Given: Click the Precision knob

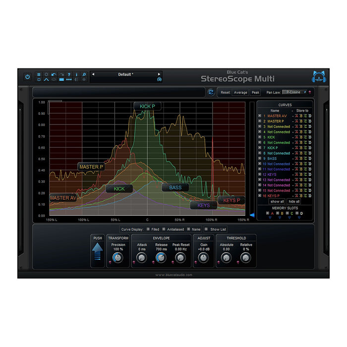Looking at the screenshot, I should 118,258.
